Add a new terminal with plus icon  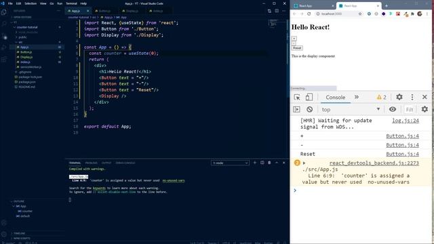point(255,163)
